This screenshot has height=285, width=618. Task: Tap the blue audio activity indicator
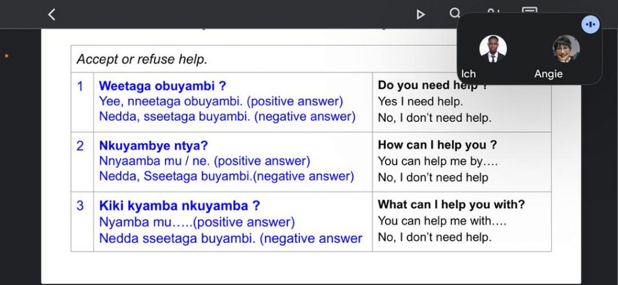click(591, 24)
